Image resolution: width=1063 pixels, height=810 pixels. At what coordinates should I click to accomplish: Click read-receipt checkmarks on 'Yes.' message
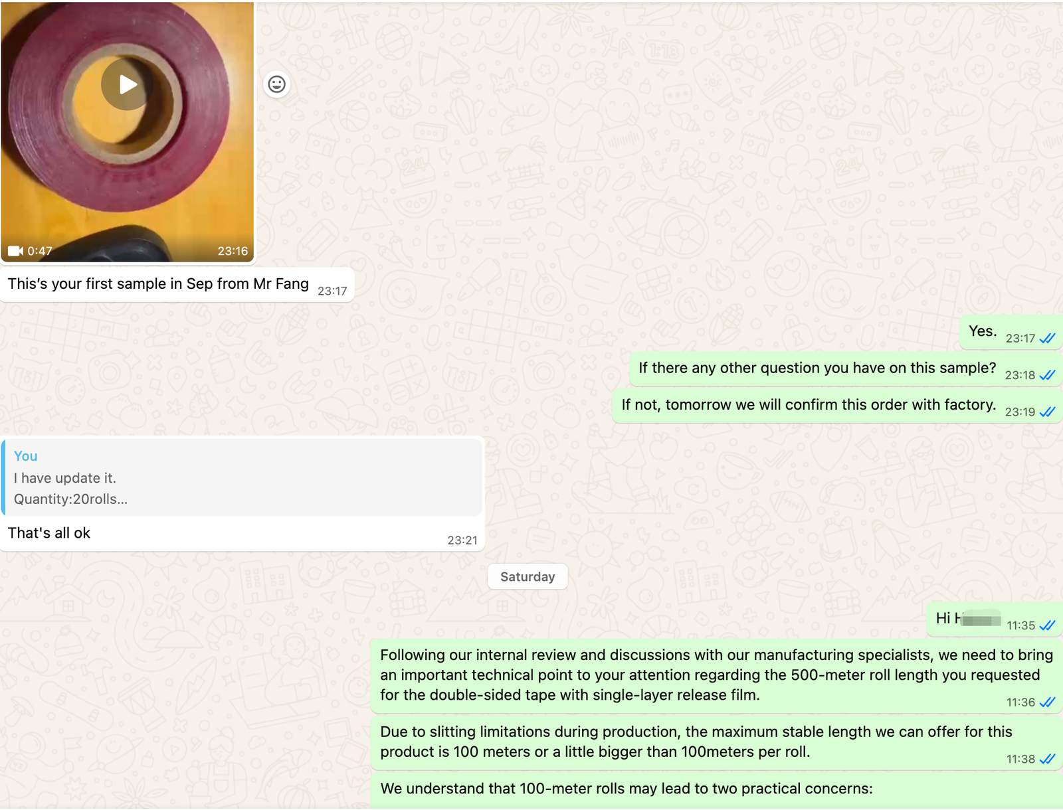[1048, 339]
